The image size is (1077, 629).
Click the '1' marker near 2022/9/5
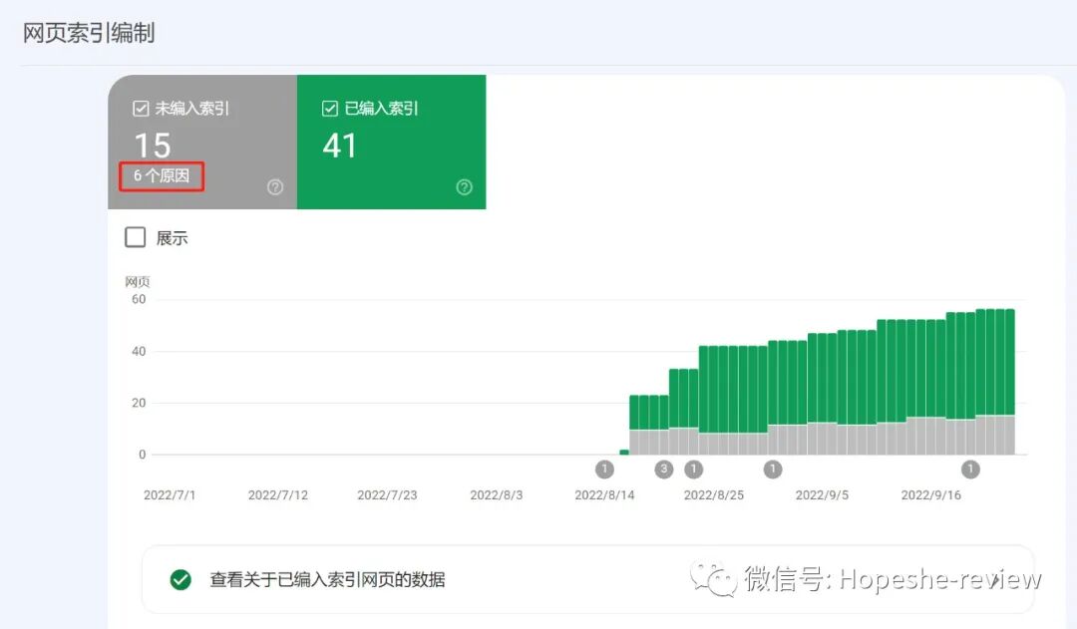[773, 469]
